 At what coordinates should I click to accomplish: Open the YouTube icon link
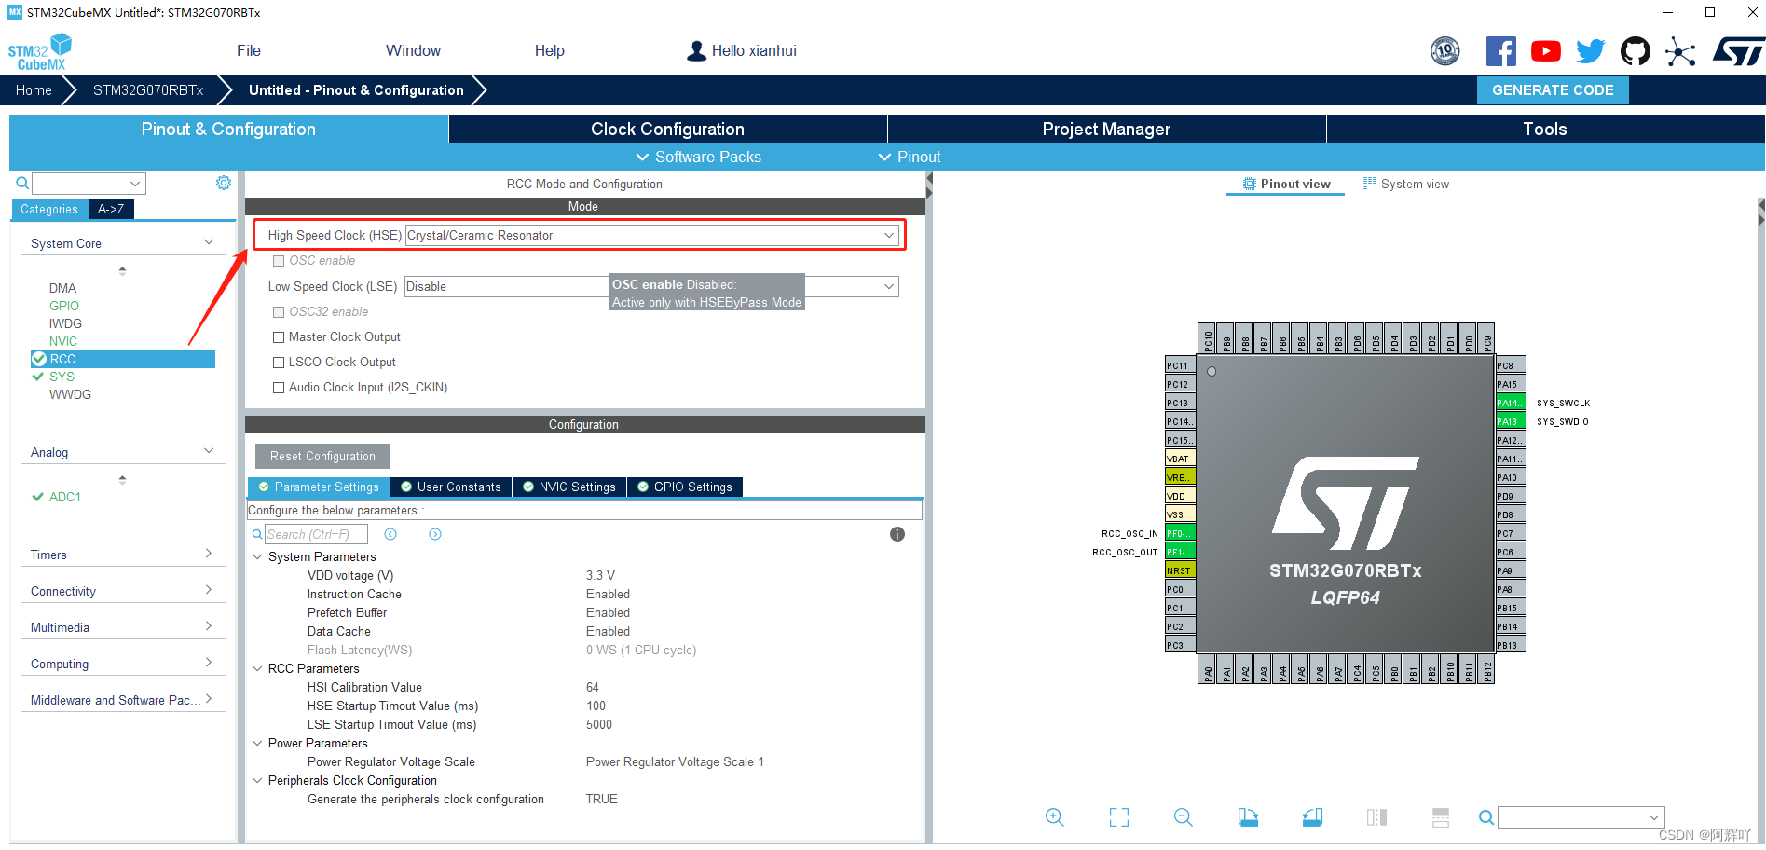pos(1545,51)
